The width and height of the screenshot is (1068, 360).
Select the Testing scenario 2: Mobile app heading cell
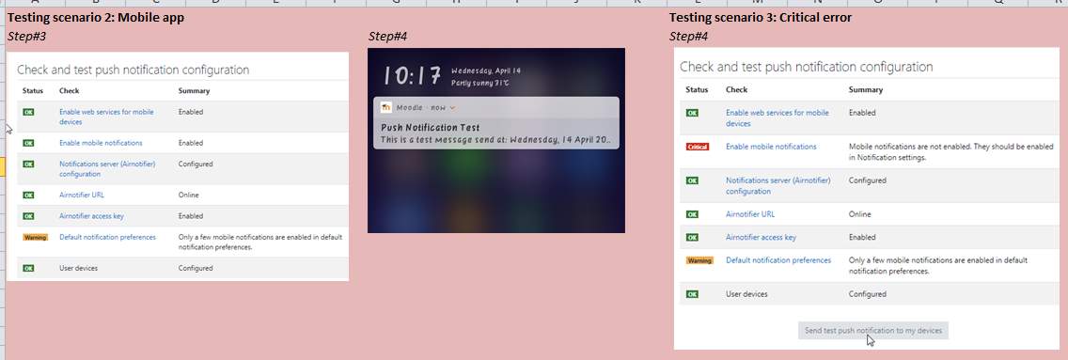click(x=95, y=18)
